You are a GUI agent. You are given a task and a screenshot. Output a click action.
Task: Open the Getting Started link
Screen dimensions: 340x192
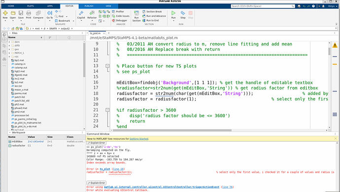pos(139,139)
